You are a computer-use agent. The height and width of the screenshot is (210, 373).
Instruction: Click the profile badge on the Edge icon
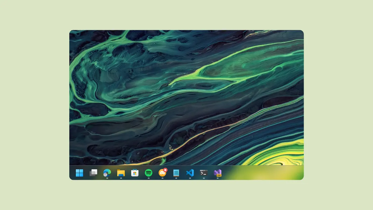point(105,174)
